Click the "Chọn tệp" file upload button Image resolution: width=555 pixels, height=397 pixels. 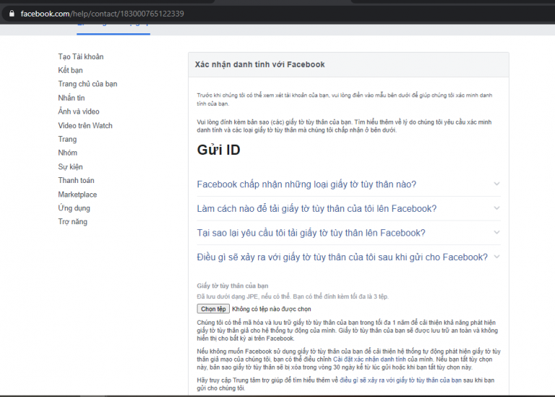213,309
